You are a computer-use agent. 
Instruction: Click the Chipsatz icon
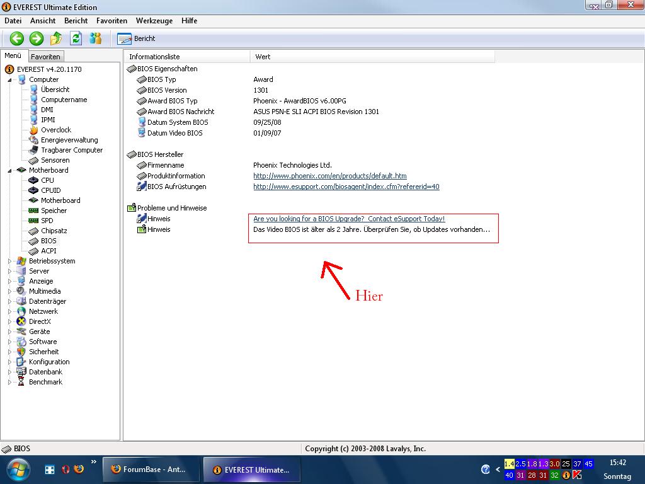coord(33,231)
